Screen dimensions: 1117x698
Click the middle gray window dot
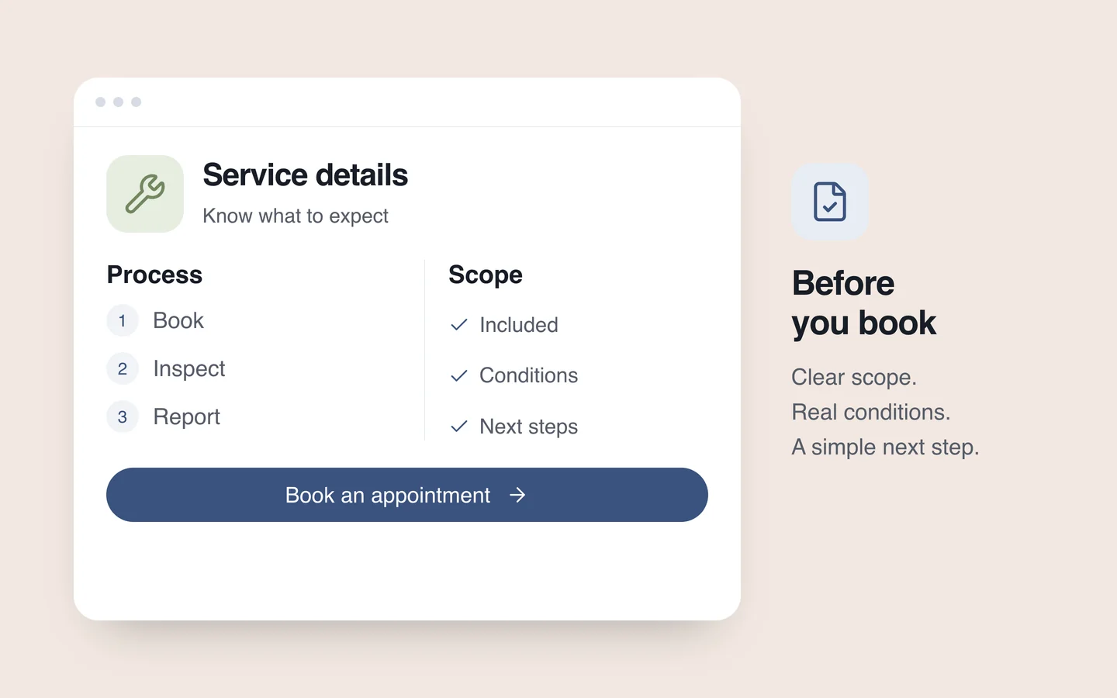[x=118, y=102]
